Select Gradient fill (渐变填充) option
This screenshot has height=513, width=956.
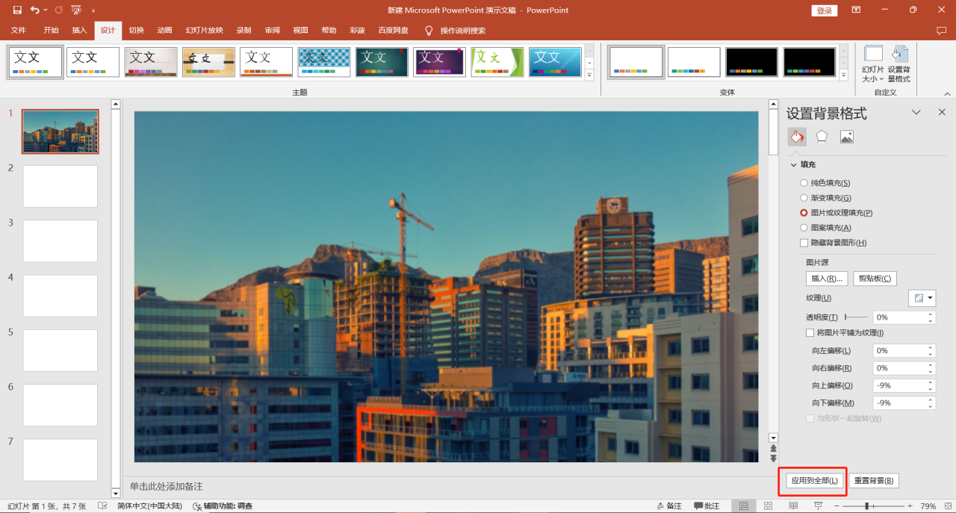tap(804, 198)
